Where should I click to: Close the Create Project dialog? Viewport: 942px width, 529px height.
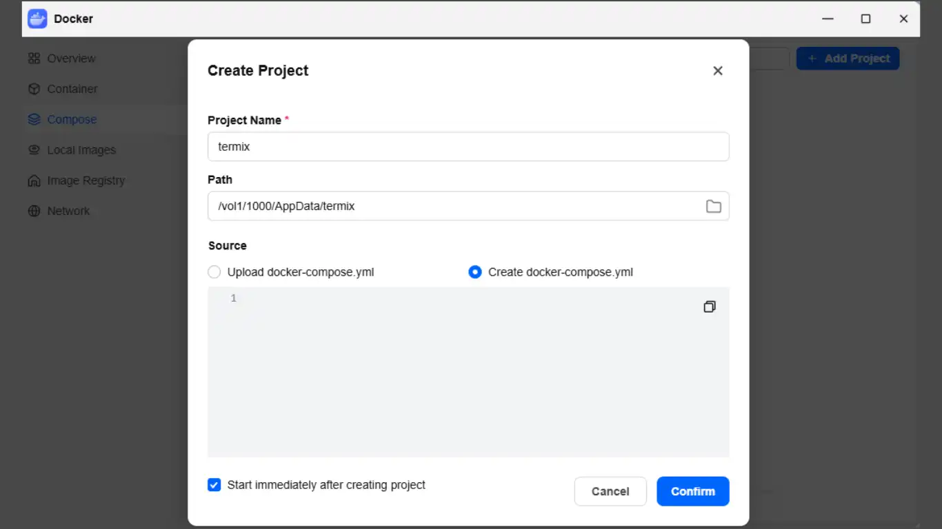pyautogui.click(x=718, y=70)
